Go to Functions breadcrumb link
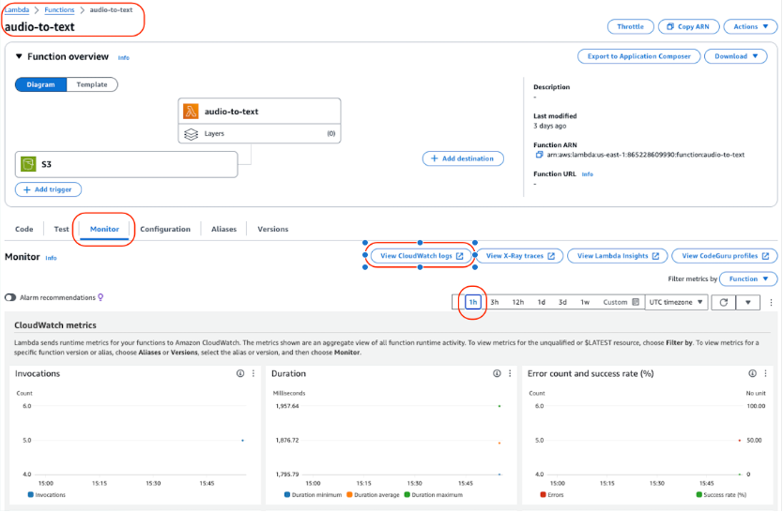 (x=59, y=10)
